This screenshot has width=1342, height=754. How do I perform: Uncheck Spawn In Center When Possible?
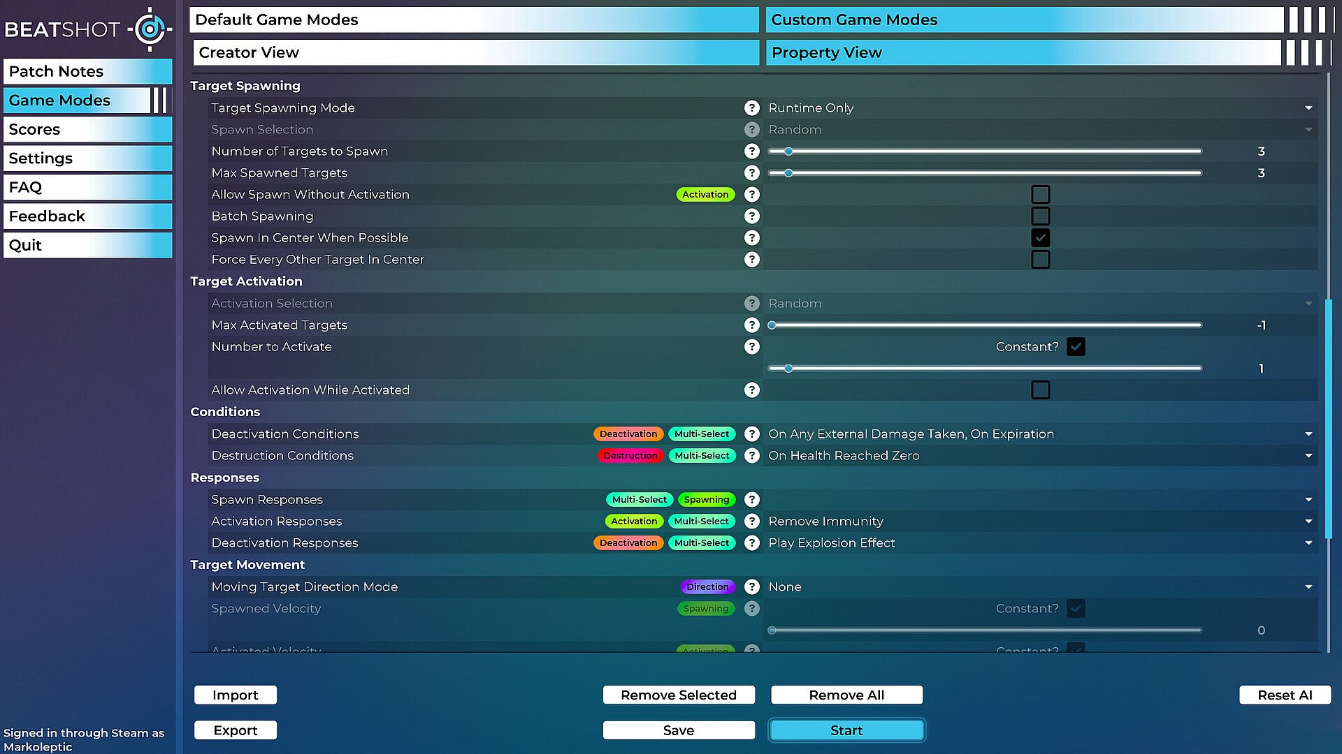1040,237
